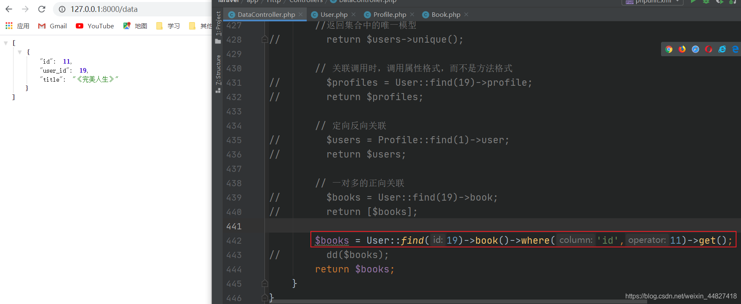Viewport: 741px width, 304px height.
Task: Close the Book.php tab
Action: click(466, 14)
